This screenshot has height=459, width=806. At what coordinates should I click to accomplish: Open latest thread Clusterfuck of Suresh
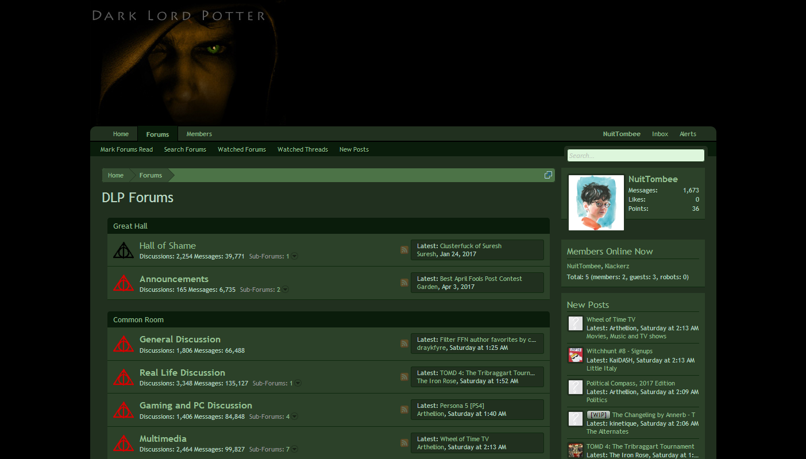coord(471,246)
